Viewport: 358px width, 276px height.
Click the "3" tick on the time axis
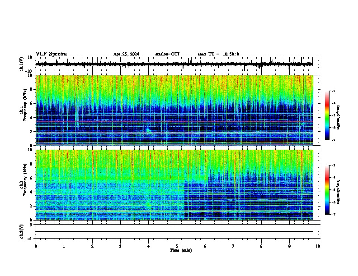click(x=120, y=246)
